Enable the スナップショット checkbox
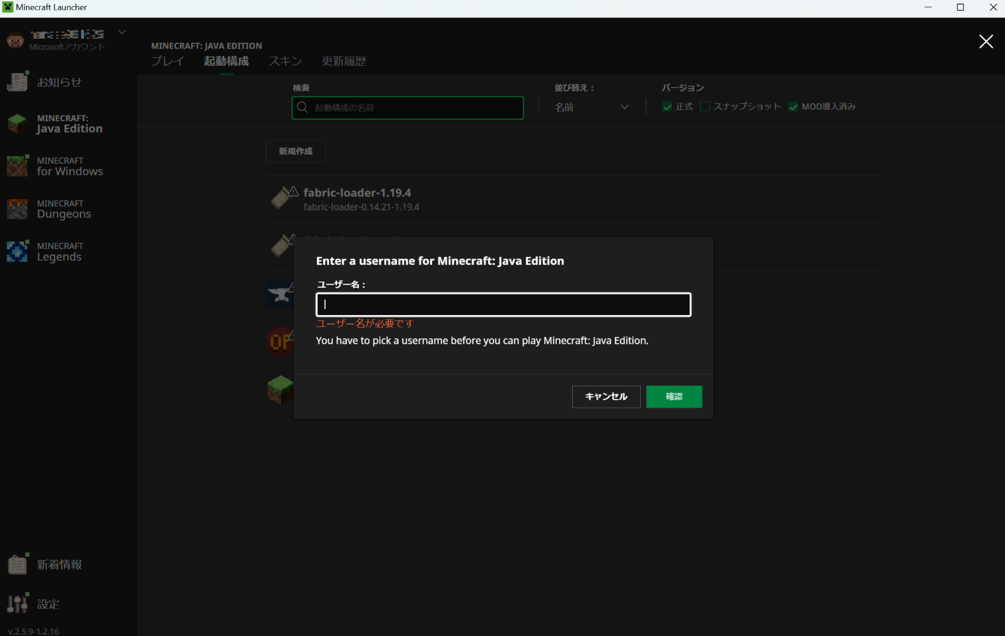Image resolution: width=1005 pixels, height=636 pixels. (x=705, y=107)
